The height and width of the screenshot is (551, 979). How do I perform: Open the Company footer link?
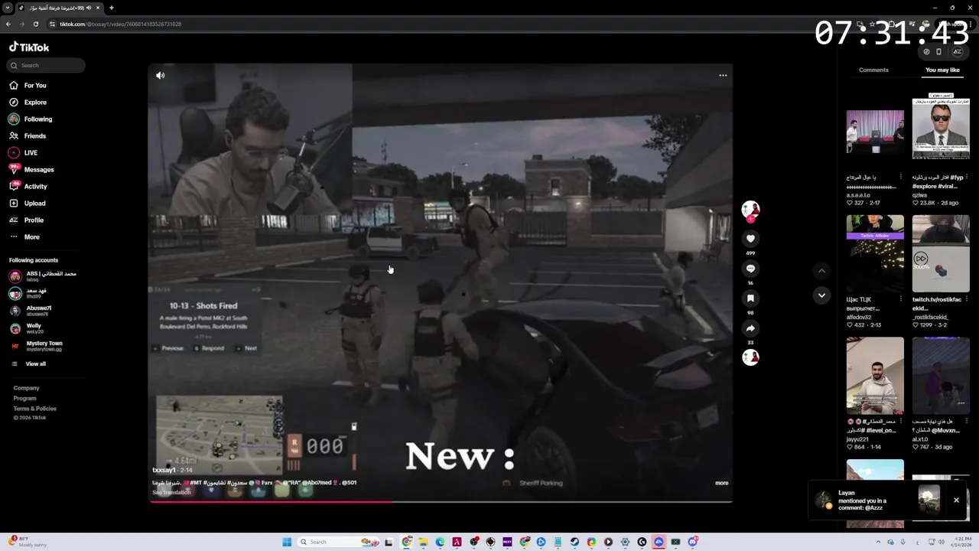[x=26, y=388]
